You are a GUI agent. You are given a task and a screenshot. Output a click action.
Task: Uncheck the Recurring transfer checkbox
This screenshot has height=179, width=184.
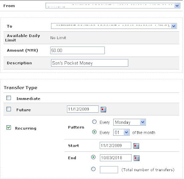(x=9, y=127)
